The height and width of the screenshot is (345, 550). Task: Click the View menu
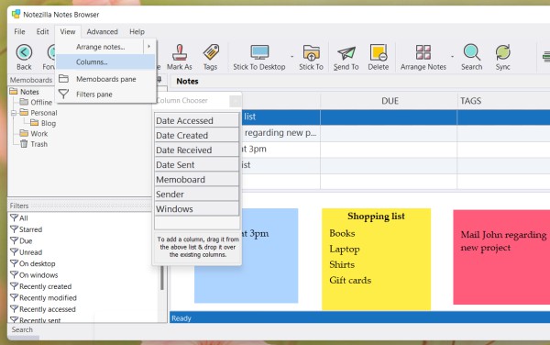point(68,31)
